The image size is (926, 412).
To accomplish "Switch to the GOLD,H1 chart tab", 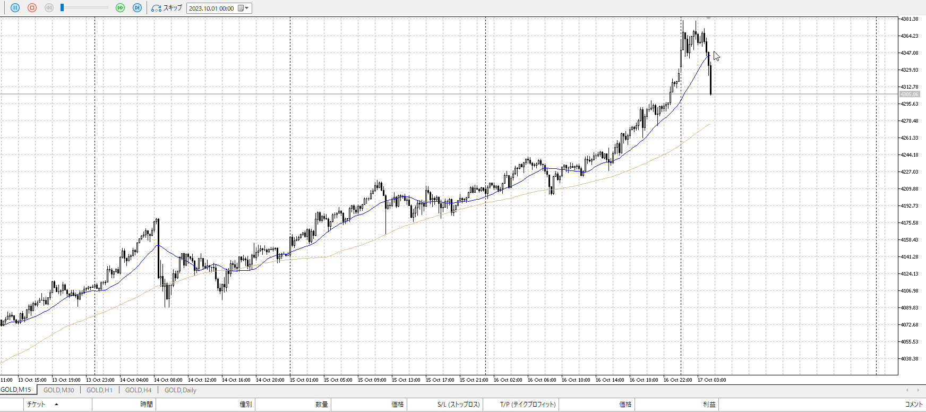I will point(99,390).
